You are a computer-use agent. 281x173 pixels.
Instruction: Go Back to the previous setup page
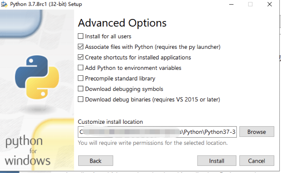click(x=95, y=161)
